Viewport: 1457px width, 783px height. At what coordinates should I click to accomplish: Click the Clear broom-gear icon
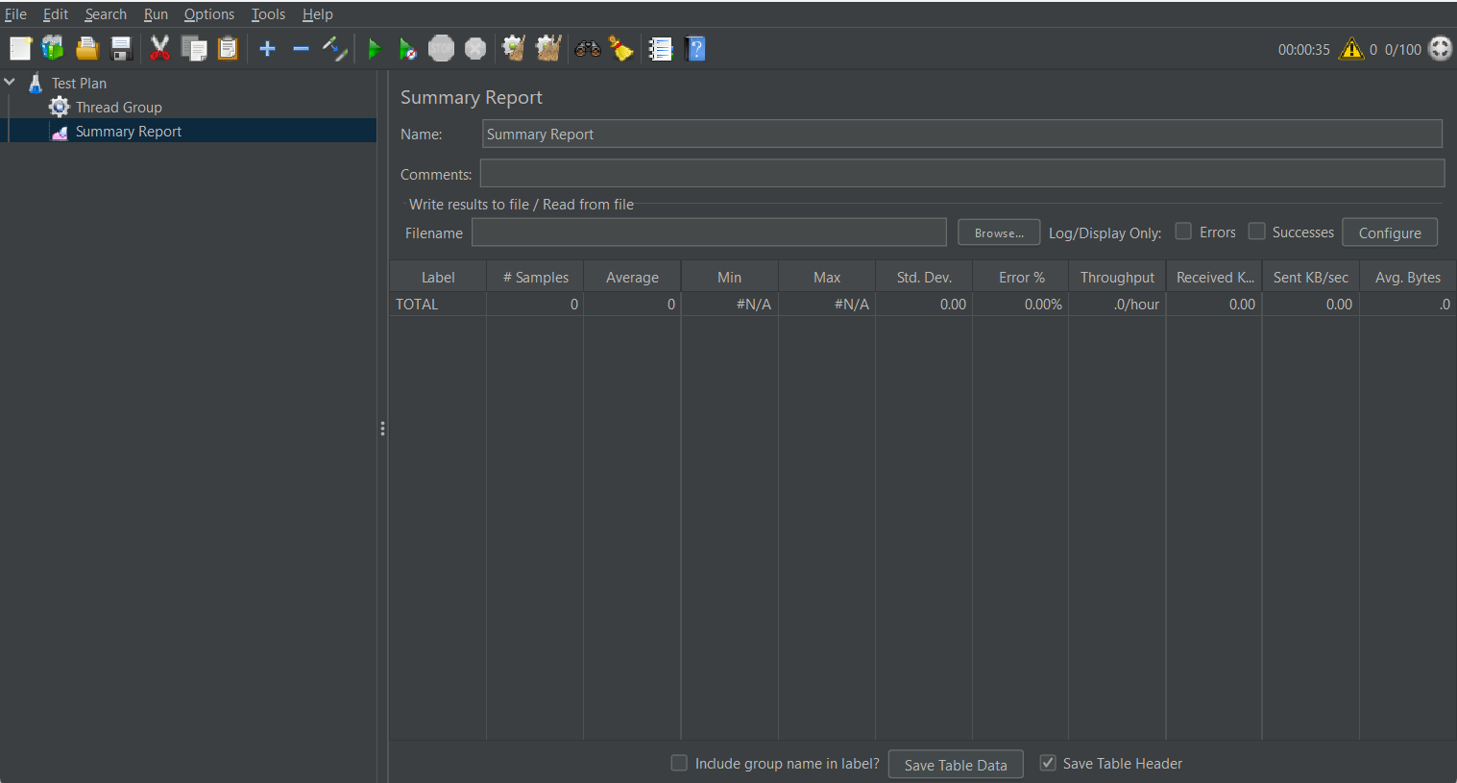click(x=514, y=48)
